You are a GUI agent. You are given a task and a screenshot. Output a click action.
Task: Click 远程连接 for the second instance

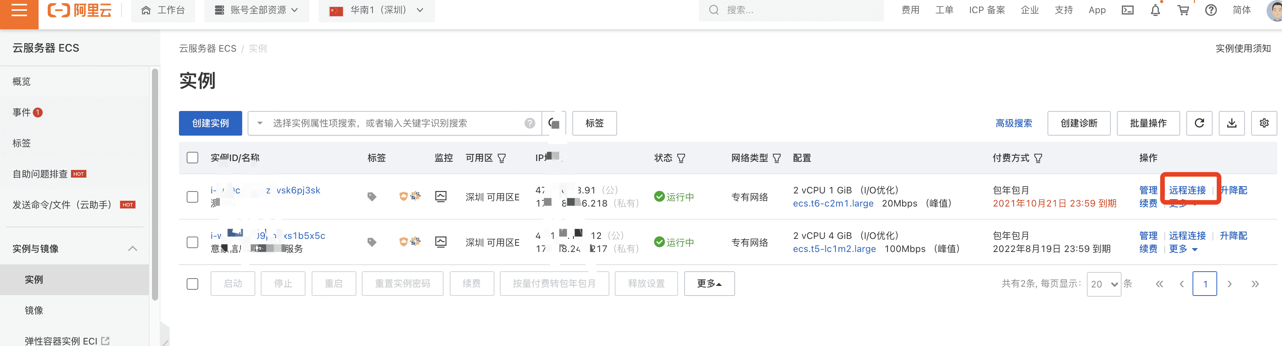point(1187,236)
